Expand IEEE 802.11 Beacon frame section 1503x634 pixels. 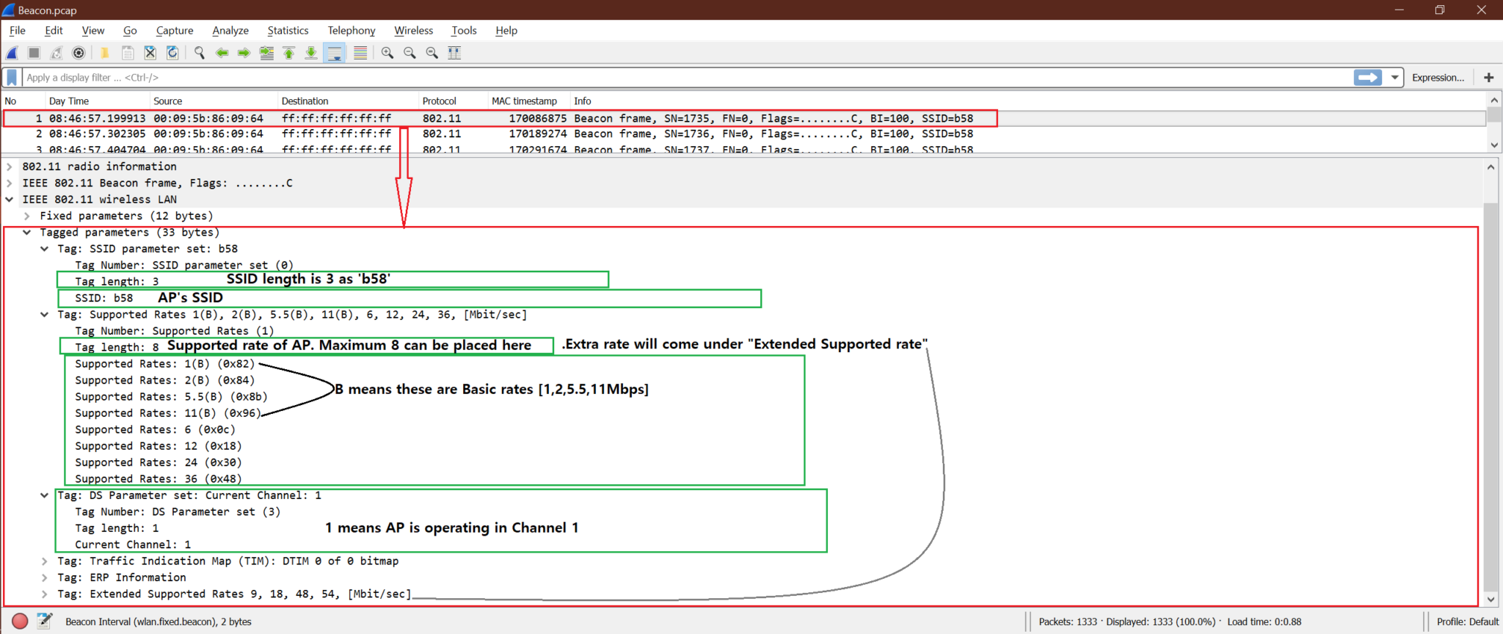point(10,183)
